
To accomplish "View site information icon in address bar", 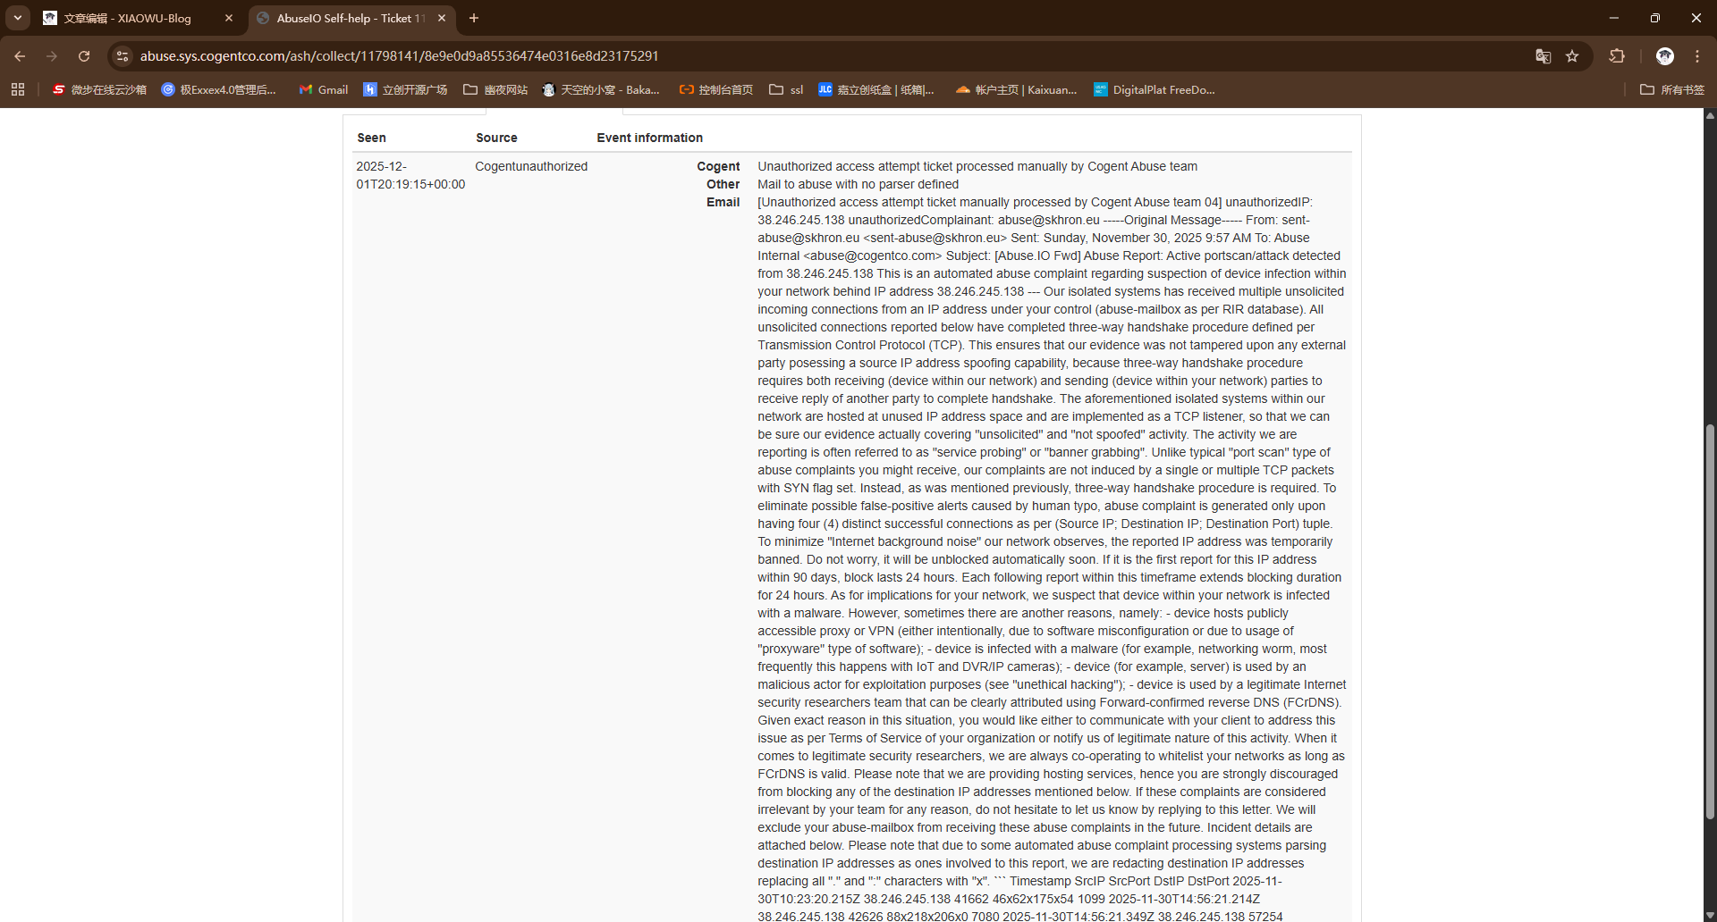I will coord(123,56).
